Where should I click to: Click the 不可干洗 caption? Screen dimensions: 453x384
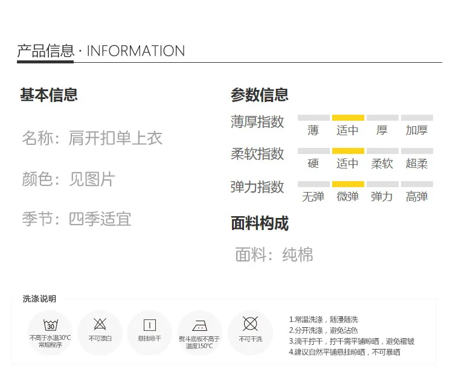[x=251, y=339]
